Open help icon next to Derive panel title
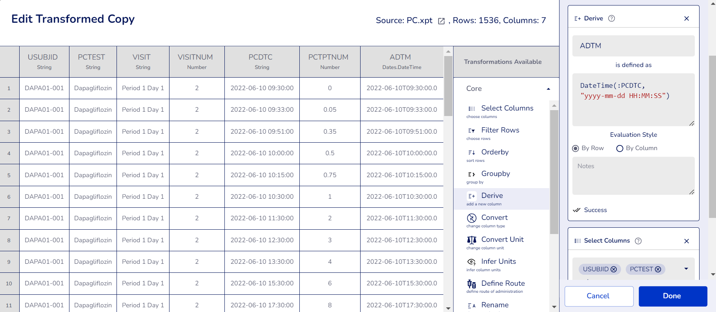The height and width of the screenshot is (312, 716). [x=611, y=18]
